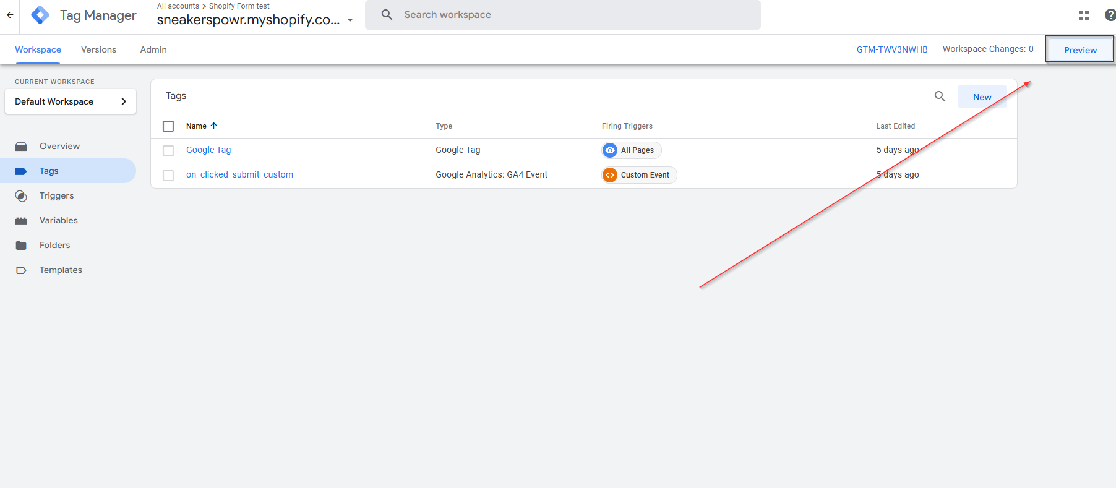Click the Firing Triggers column header
Viewport: 1116px width, 488px height.
point(627,126)
